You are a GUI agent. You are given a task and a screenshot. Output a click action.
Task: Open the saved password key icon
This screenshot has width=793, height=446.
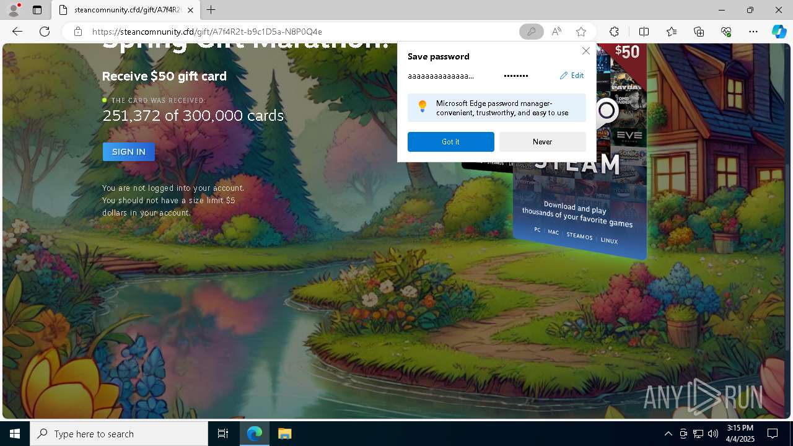531,32
